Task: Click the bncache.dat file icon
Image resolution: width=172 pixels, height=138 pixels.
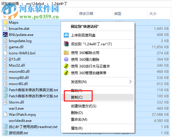Action: [x=5, y=28]
